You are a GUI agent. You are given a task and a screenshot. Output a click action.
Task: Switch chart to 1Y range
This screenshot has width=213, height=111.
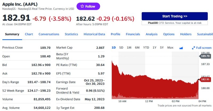(x=154, y=47)
